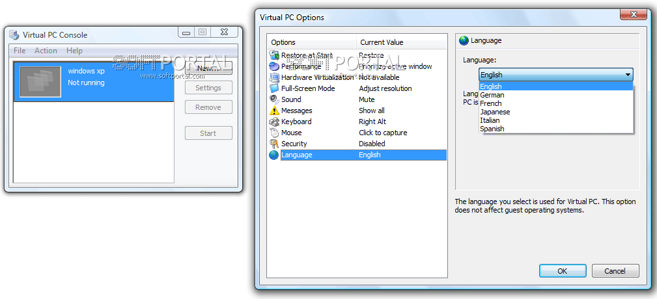Click the 'Show all' value

point(372,110)
